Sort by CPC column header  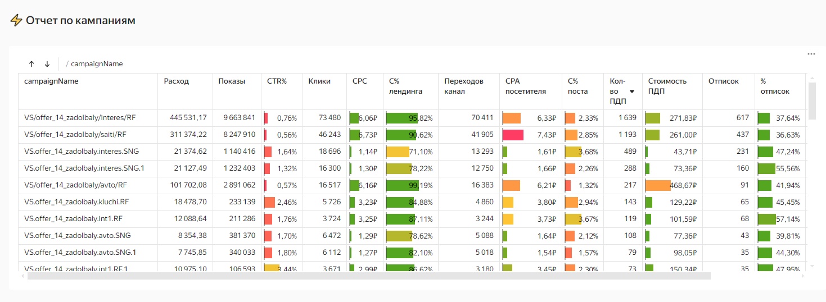point(365,91)
